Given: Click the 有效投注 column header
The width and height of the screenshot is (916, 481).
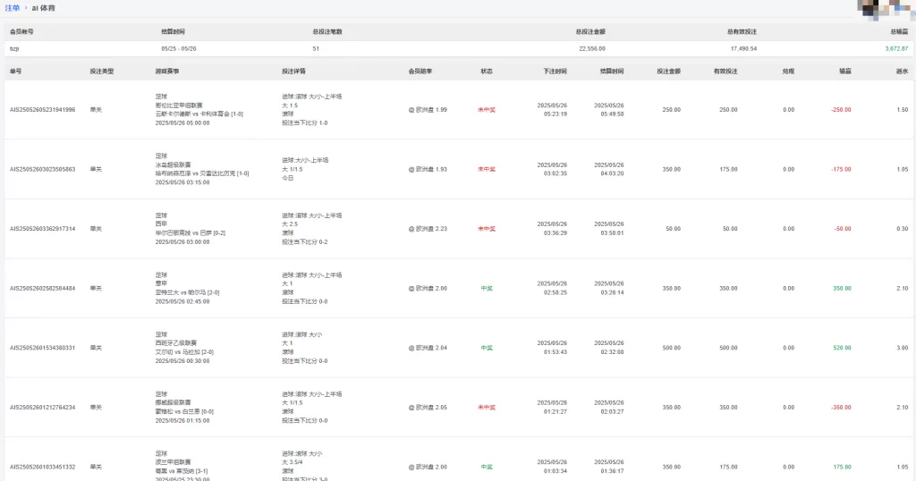Looking at the screenshot, I should 725,72.
